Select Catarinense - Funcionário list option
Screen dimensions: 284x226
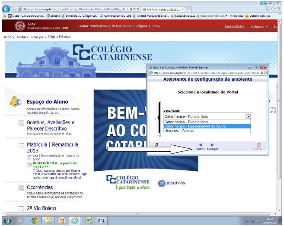pyautogui.click(x=207, y=122)
